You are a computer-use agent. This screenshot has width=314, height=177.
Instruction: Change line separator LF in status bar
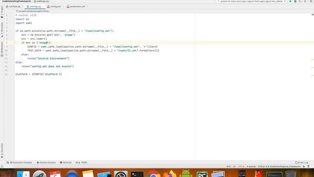(235, 166)
